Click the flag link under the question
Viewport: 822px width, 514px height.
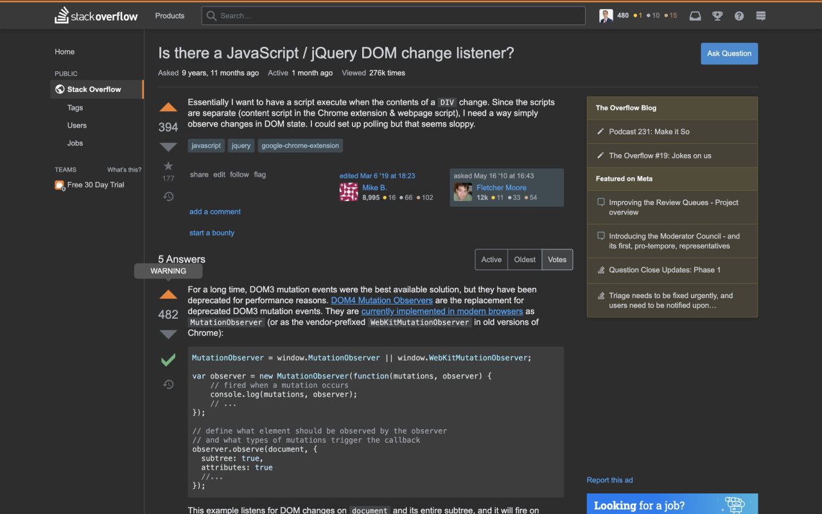point(259,175)
